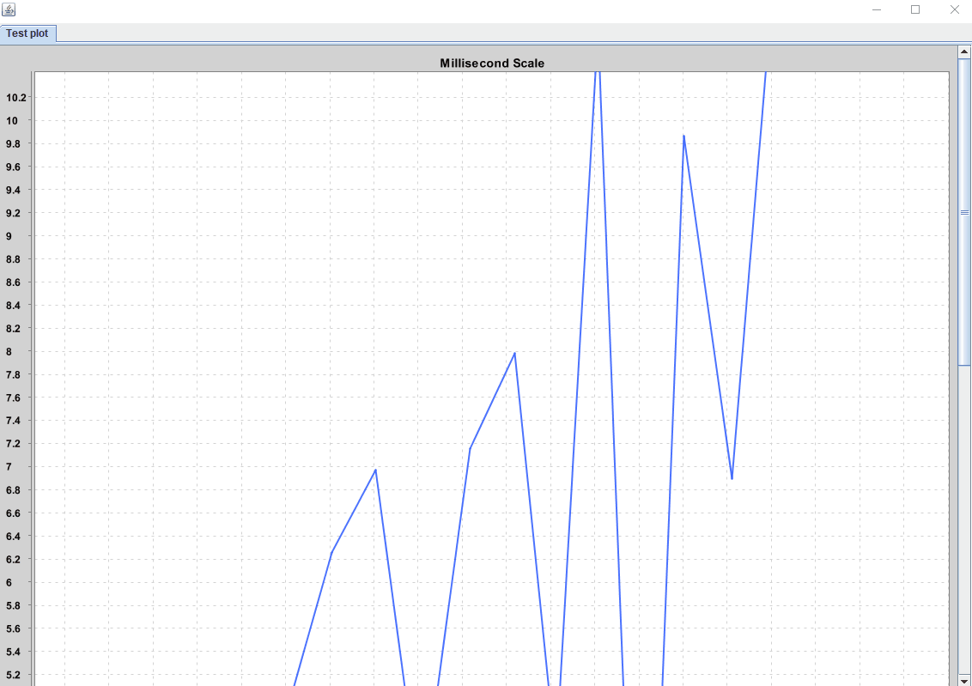Click the line peak near value 7
The width and height of the screenshot is (972, 686).
click(375, 470)
